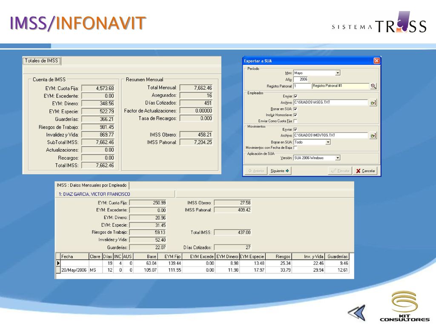Click IMSS Patronal field 7,204.25
The image size is (436, 327).
[196, 142]
